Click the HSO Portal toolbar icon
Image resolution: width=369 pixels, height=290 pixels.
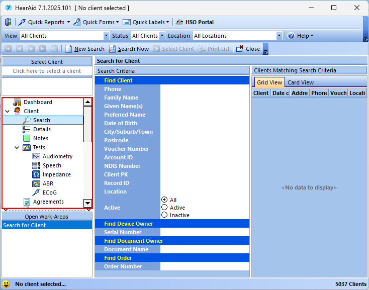(x=179, y=22)
